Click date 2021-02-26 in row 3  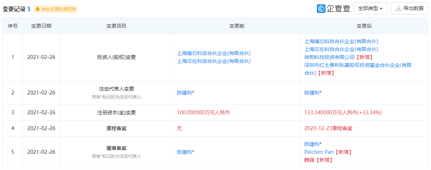[x=41, y=112]
